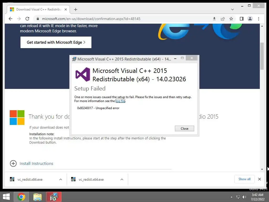Close the downloads bar

[260, 179]
